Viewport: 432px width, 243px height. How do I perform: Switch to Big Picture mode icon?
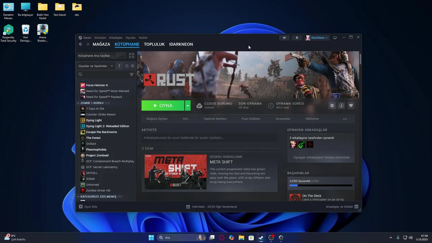[x=335, y=38]
